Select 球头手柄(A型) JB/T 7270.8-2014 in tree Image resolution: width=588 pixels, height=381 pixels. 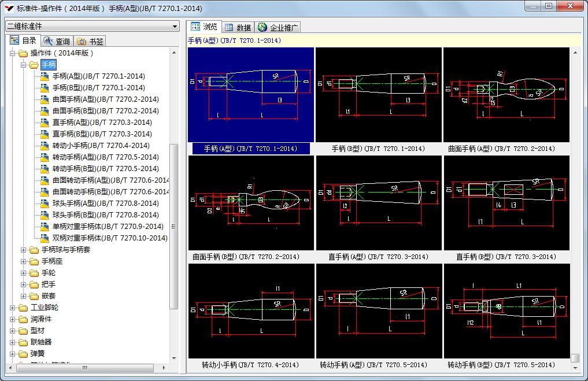click(105, 204)
